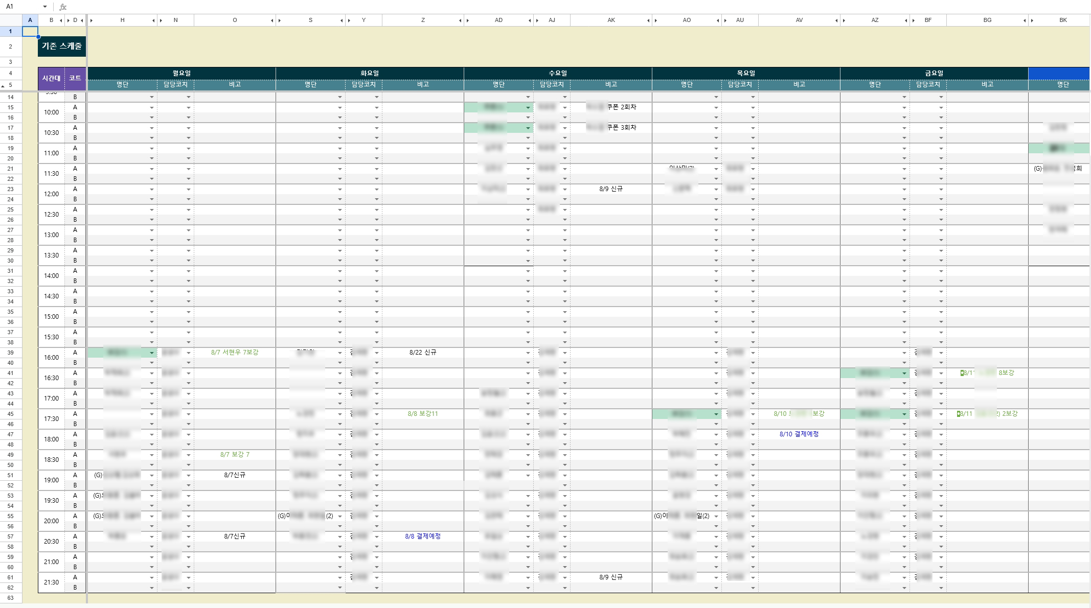The image size is (1091, 608).
Task: Click the unhide arrow left of column BF
Action: pyautogui.click(x=914, y=20)
